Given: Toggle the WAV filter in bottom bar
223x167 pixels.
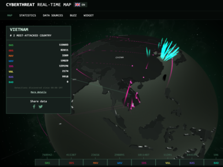Looking at the screenshot, I should tap(120, 163).
